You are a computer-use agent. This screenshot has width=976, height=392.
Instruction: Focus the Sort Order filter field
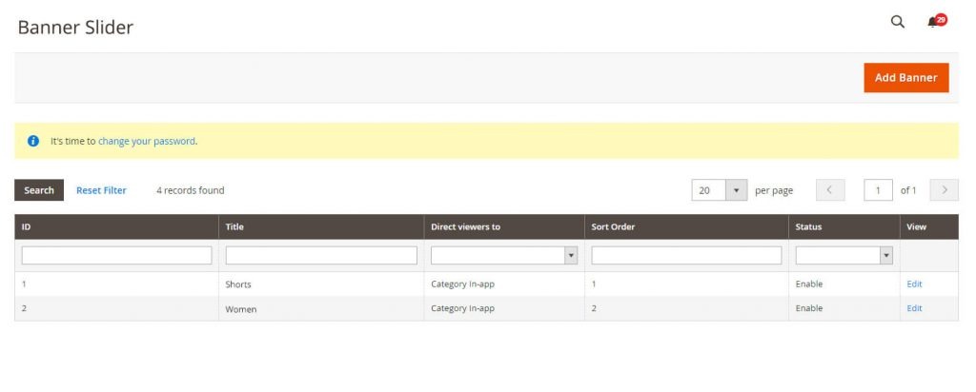[686, 255]
